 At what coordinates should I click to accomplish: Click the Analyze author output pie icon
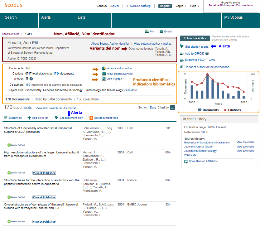pos(104,68)
